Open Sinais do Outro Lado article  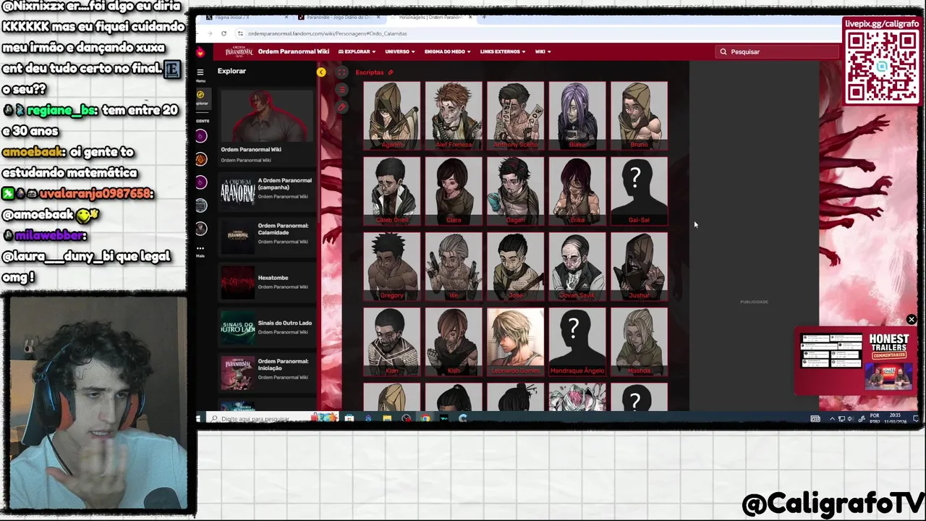pyautogui.click(x=266, y=326)
